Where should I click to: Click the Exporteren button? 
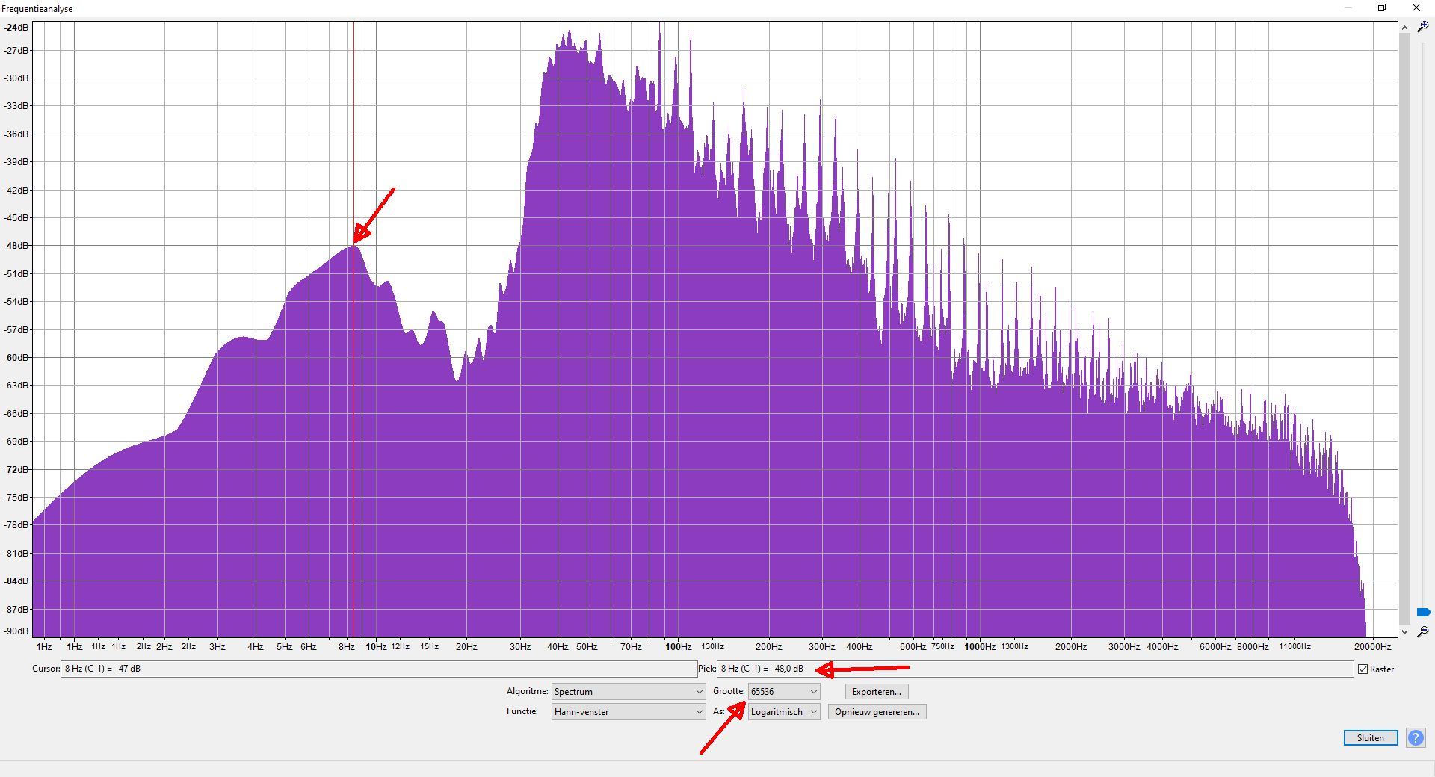tap(877, 691)
